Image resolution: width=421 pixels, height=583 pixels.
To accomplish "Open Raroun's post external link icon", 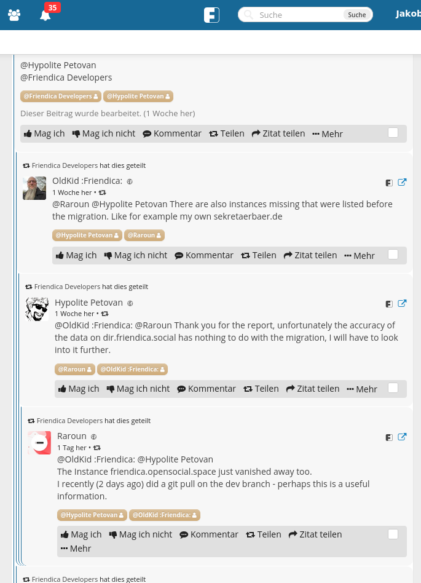I will coord(402,437).
